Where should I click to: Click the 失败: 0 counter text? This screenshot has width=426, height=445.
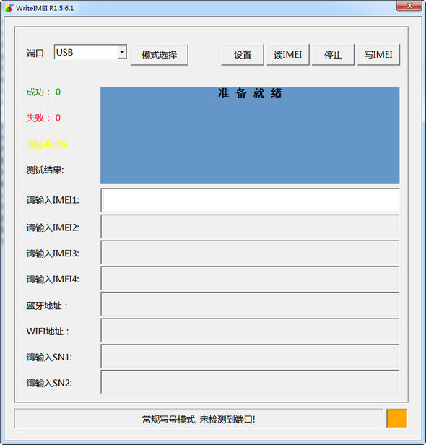(43, 118)
